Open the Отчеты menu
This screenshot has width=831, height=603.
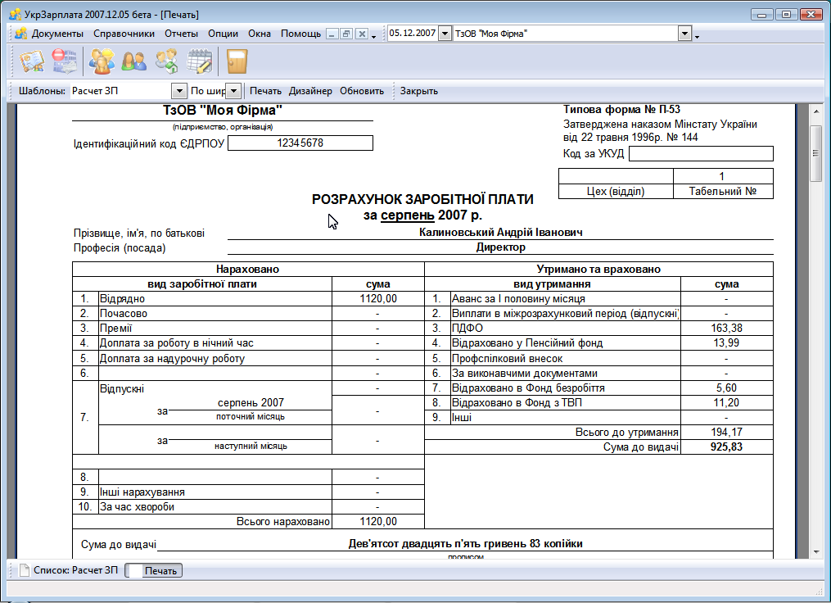point(181,34)
